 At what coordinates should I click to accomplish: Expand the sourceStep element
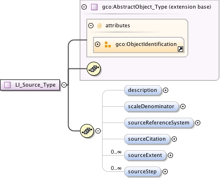click(x=165, y=172)
